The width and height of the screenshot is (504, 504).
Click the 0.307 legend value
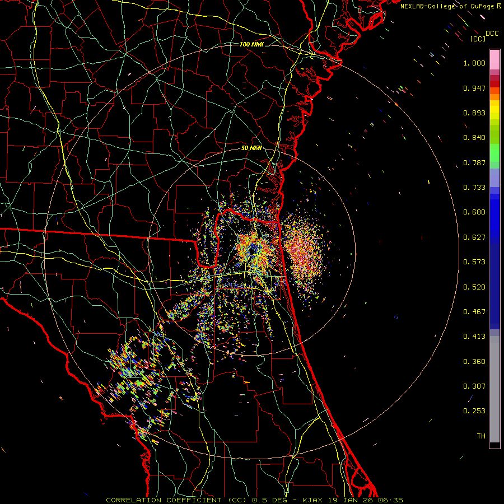point(474,386)
